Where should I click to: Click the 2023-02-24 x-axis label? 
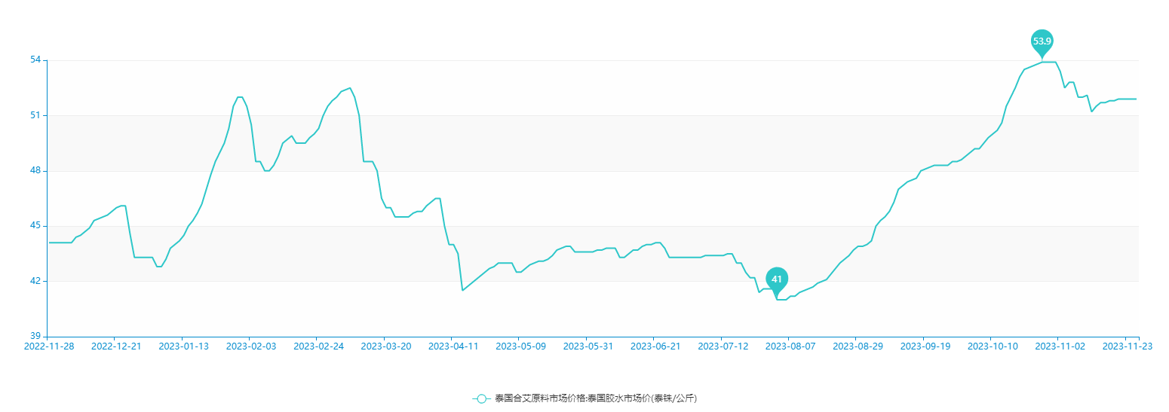tap(318, 346)
